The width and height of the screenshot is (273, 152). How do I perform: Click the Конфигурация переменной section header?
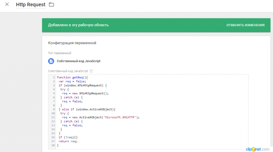tap(72, 43)
